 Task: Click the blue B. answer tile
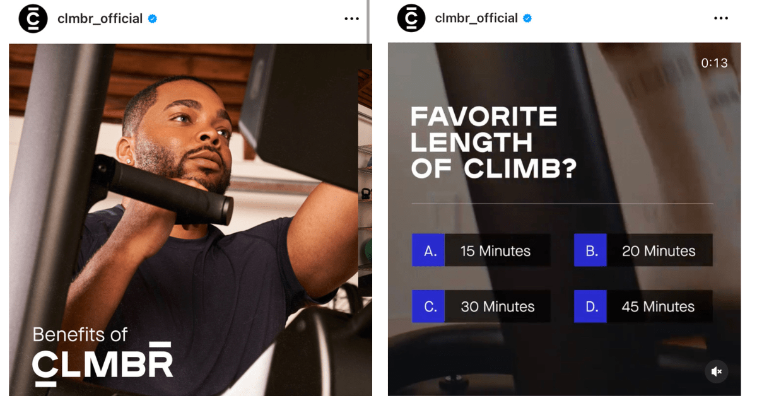pos(590,250)
